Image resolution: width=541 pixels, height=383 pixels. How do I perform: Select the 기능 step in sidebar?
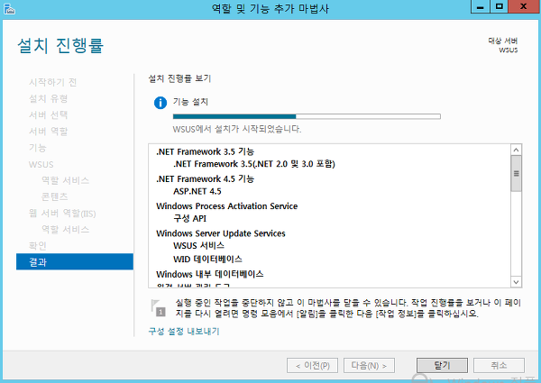click(38, 148)
